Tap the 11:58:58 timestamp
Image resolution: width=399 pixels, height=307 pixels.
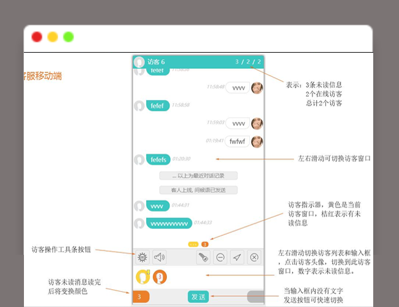pos(180,105)
